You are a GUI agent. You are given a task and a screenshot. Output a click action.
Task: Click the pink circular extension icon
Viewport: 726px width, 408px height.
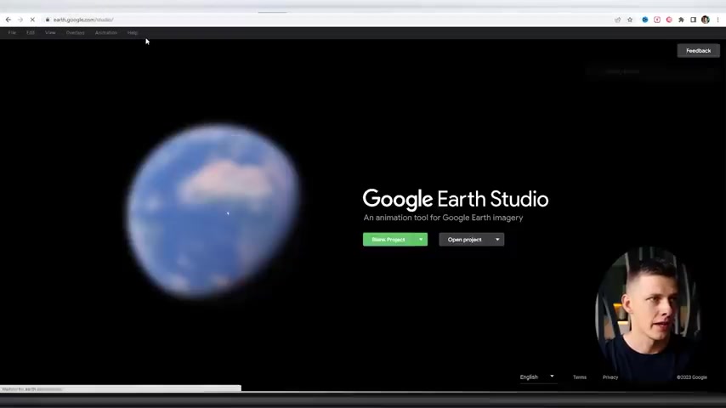pyautogui.click(x=669, y=20)
